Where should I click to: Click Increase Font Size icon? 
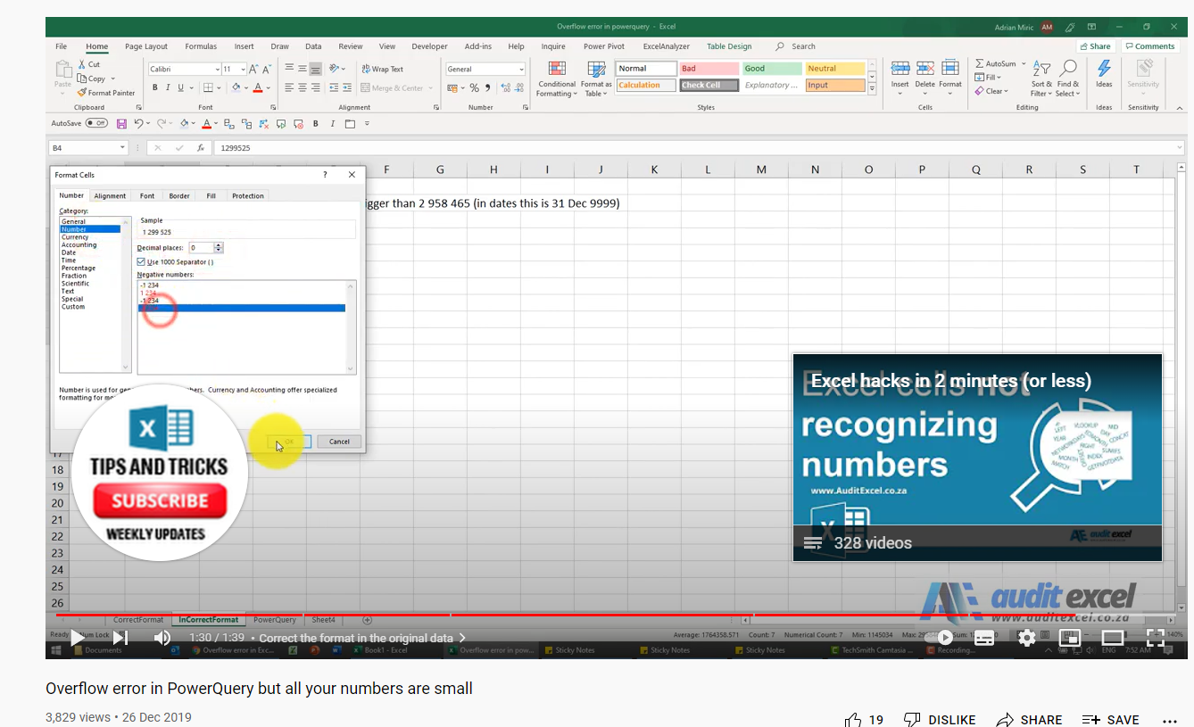point(254,69)
